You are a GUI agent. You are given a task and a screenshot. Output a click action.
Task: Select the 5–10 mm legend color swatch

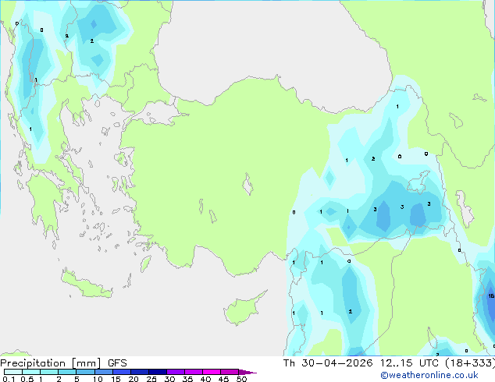(86, 372)
